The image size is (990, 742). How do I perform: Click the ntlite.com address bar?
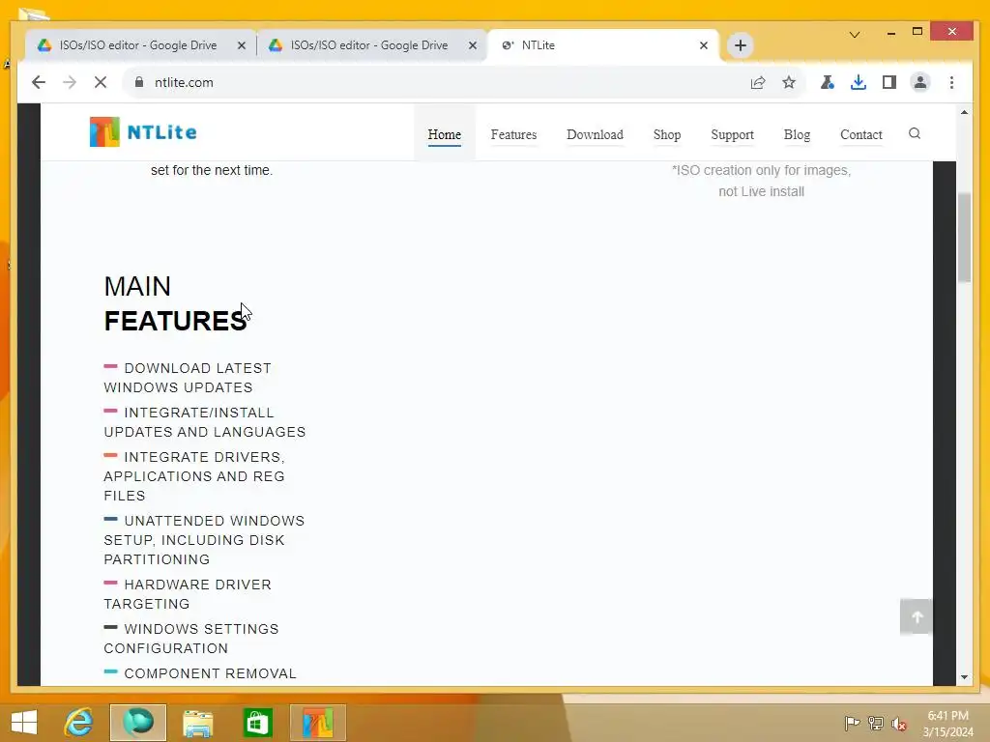point(442,82)
